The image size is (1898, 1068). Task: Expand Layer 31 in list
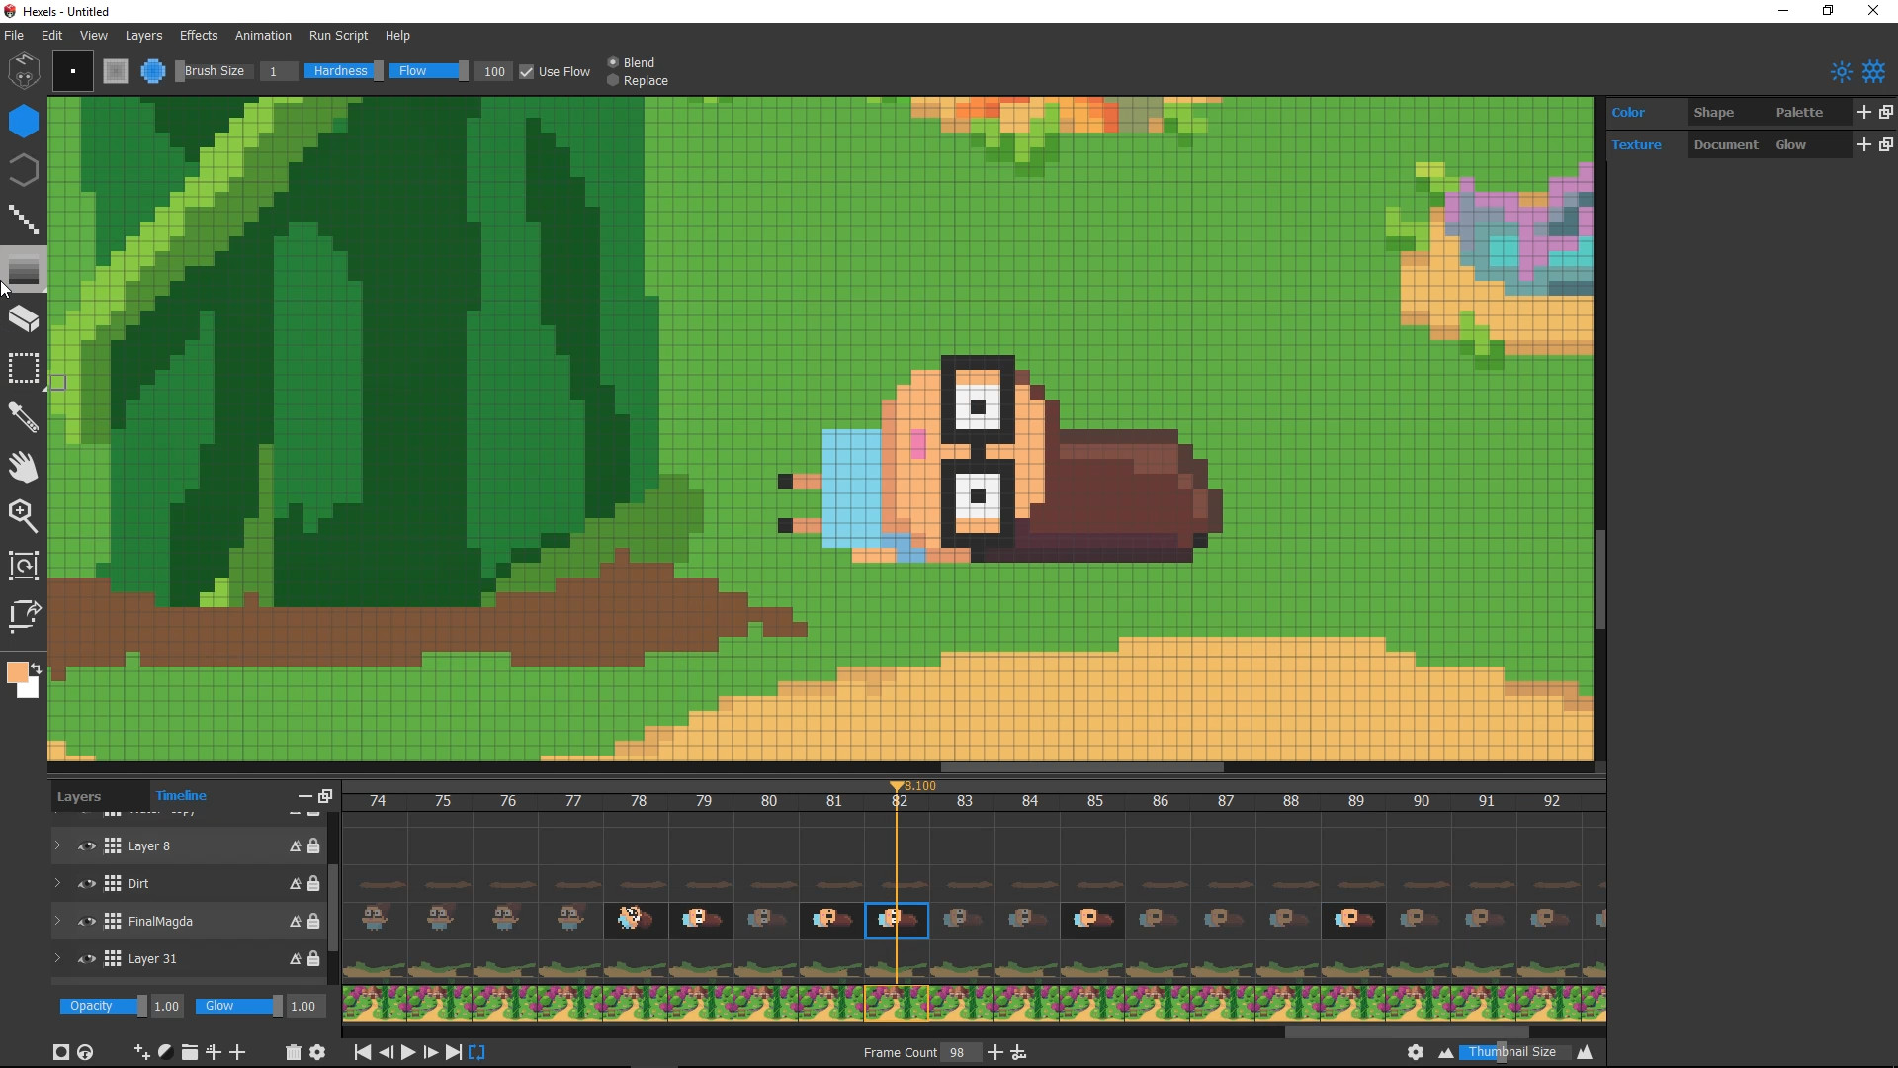57,959
